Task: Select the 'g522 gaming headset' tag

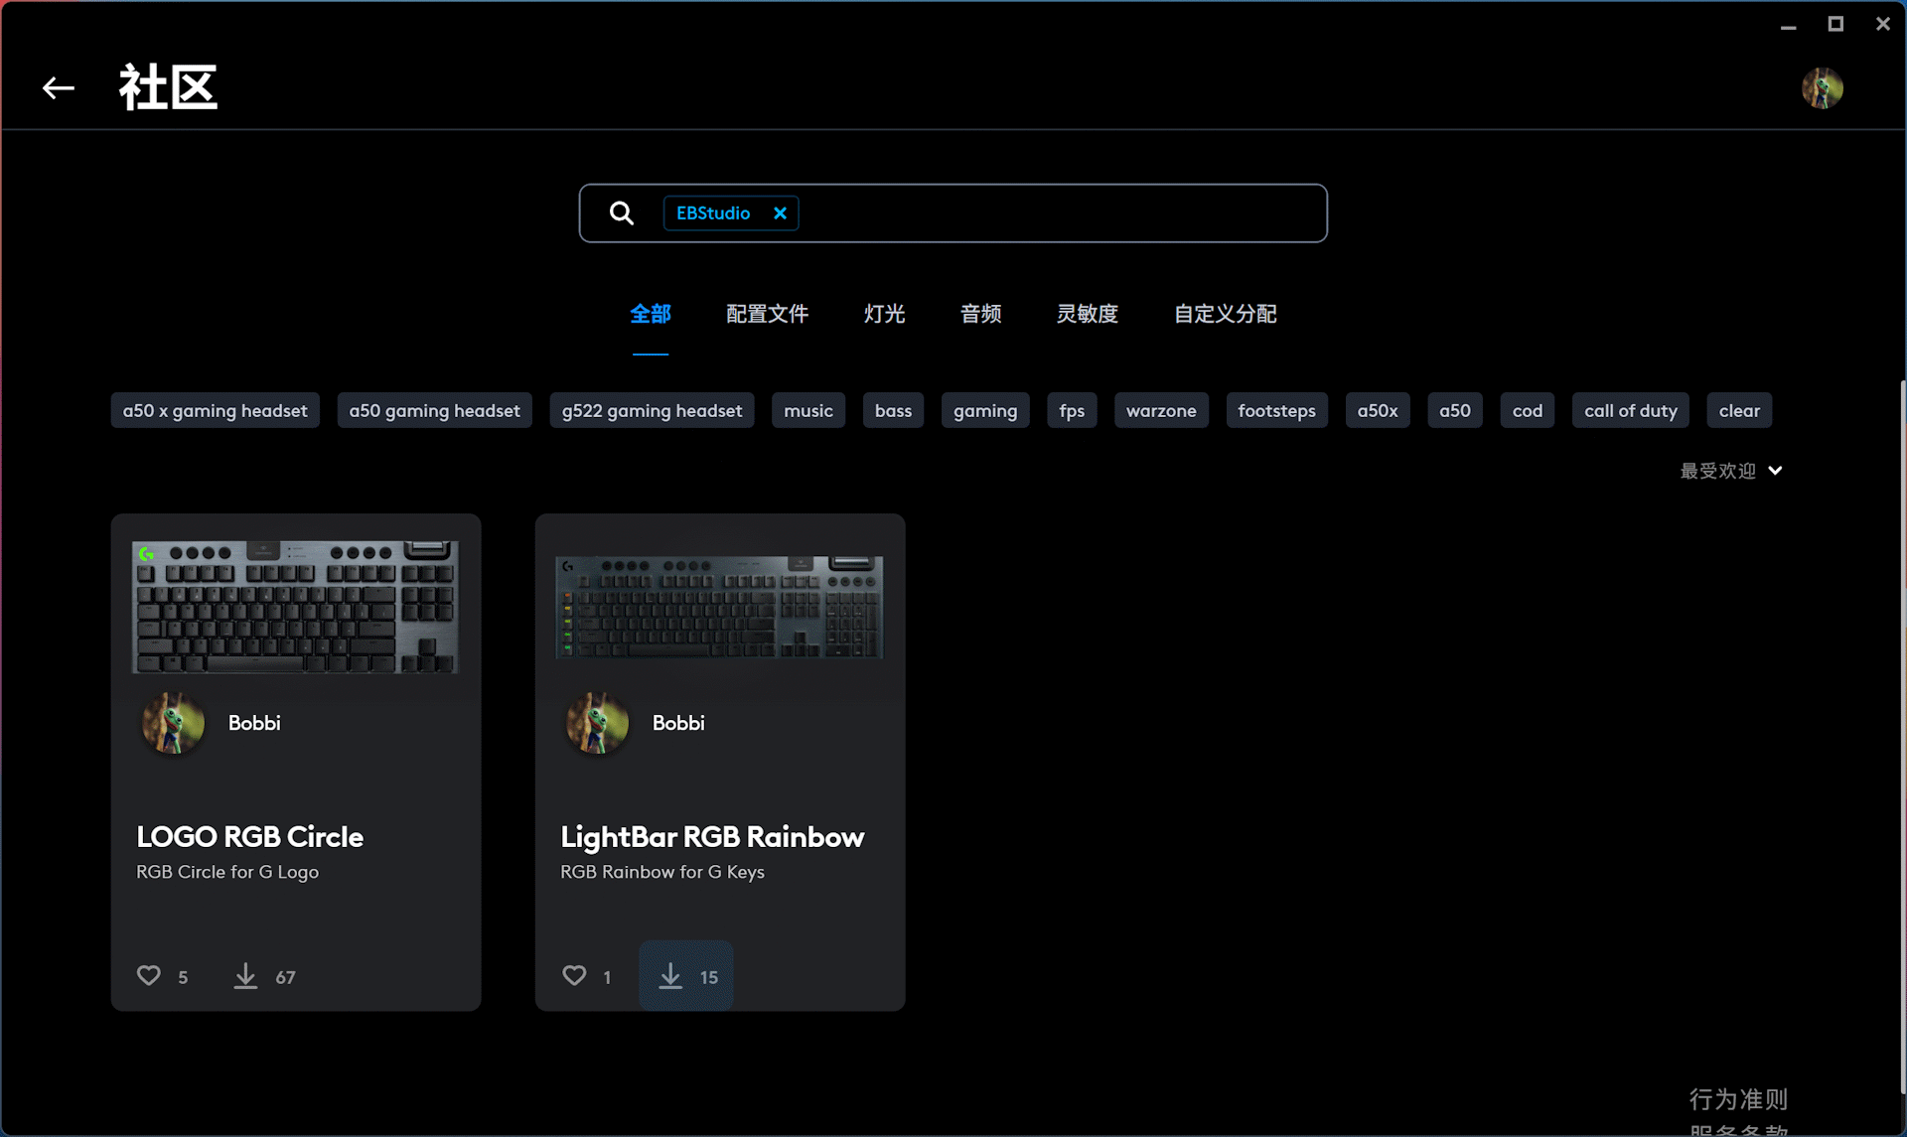Action: point(652,410)
